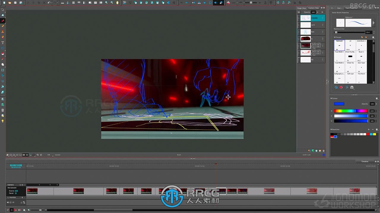This screenshot has height=213, width=380.
Task: Select the Stamp tool
Action: pyautogui.click(x=3, y=32)
